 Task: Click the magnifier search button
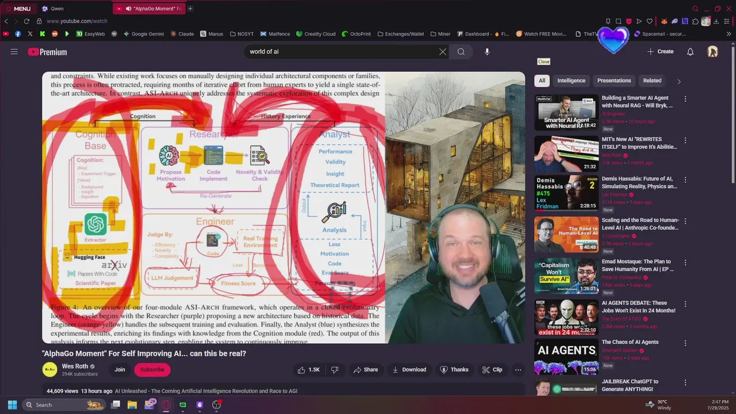click(x=461, y=52)
